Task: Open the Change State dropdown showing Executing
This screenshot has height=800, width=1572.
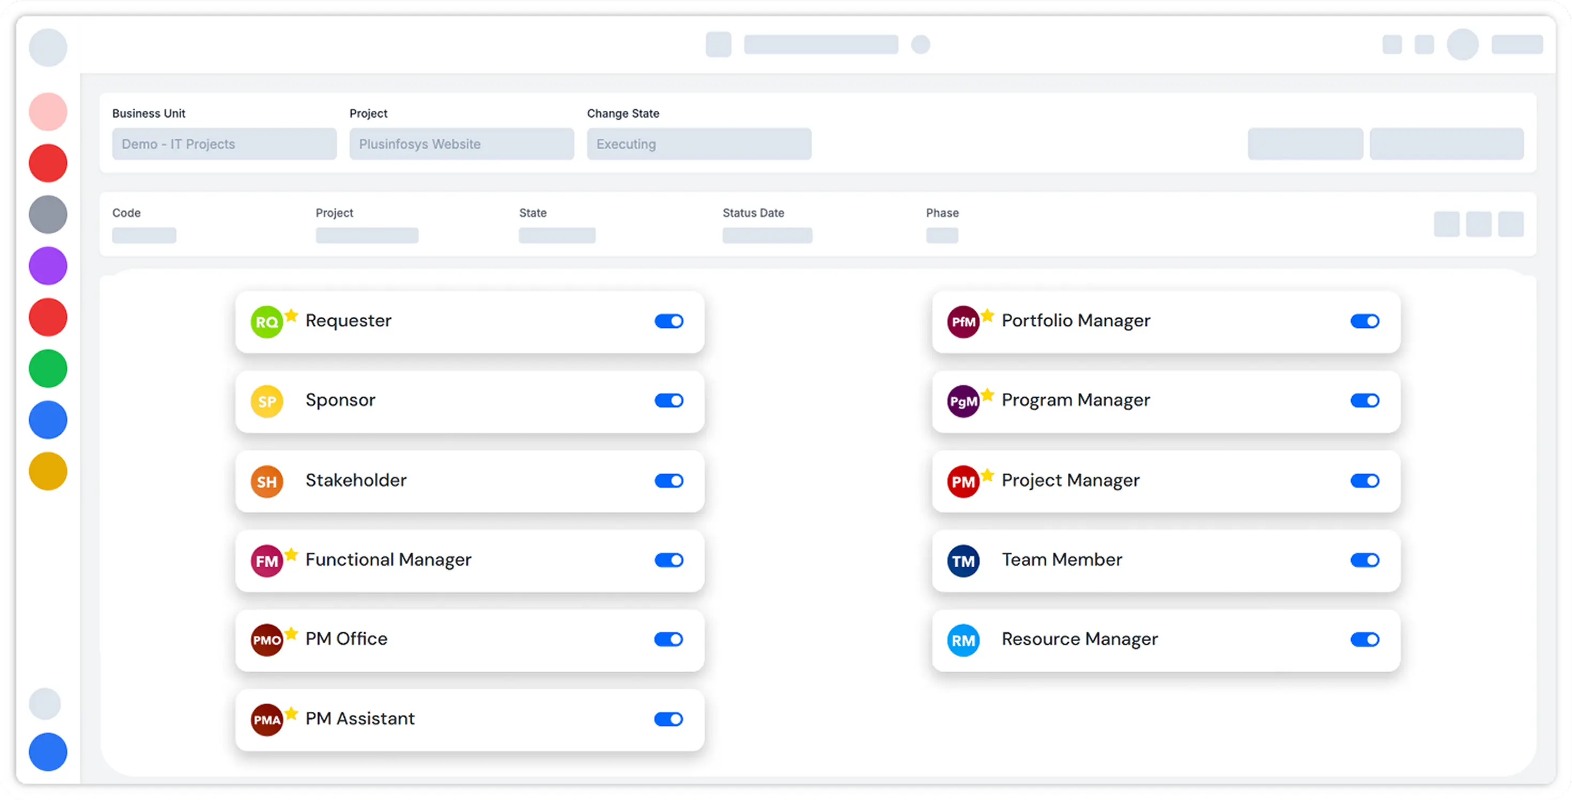Action: [x=699, y=144]
